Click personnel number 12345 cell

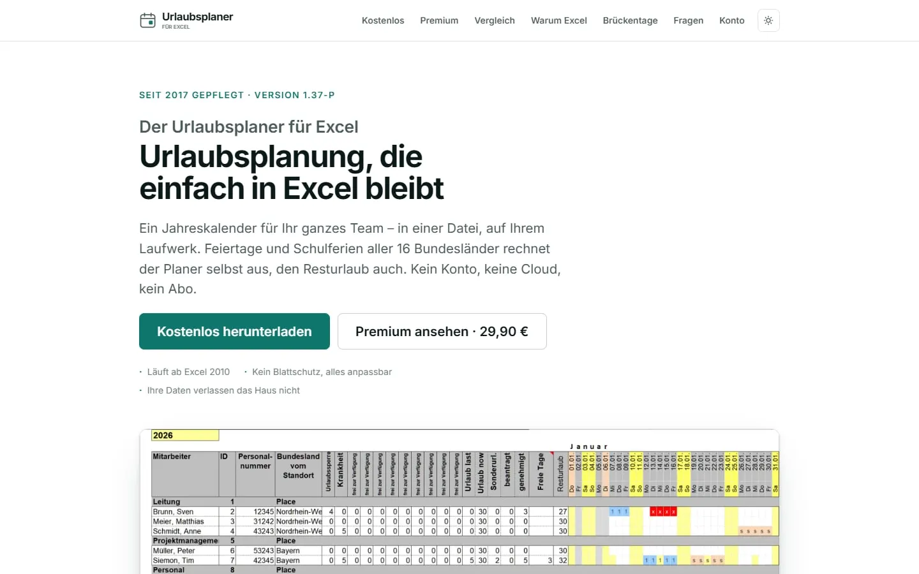tap(255, 511)
